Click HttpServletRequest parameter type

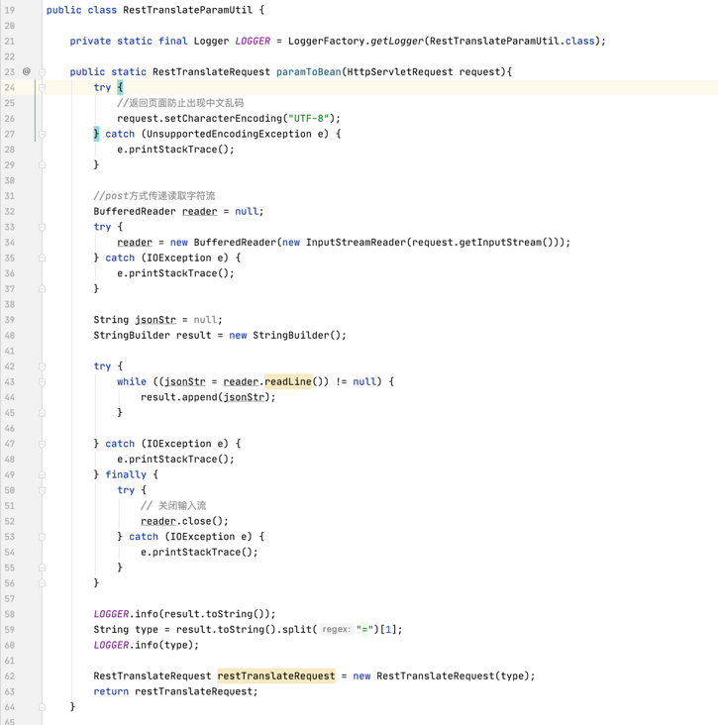click(400, 72)
